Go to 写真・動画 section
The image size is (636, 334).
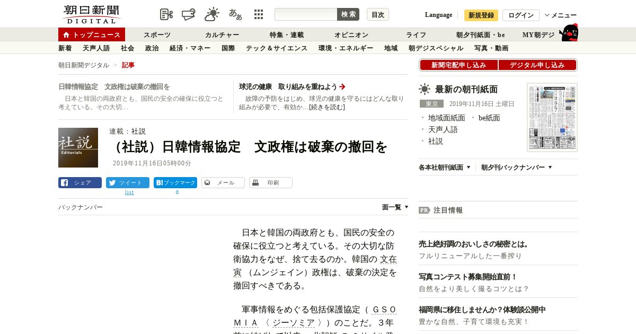(x=491, y=48)
